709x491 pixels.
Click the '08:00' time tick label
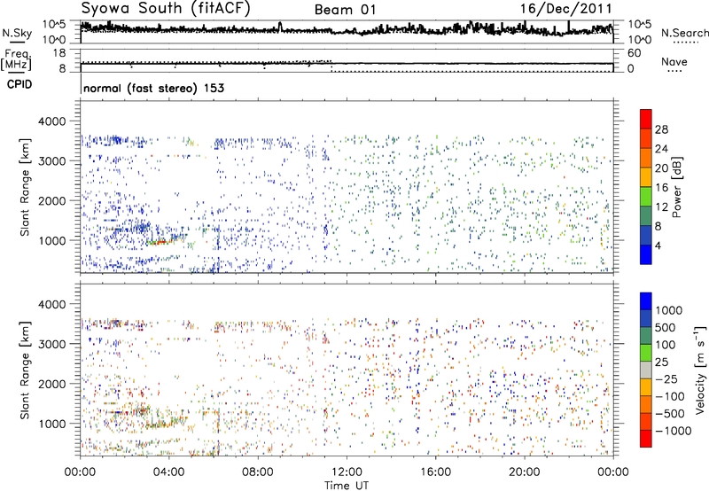coord(258,472)
